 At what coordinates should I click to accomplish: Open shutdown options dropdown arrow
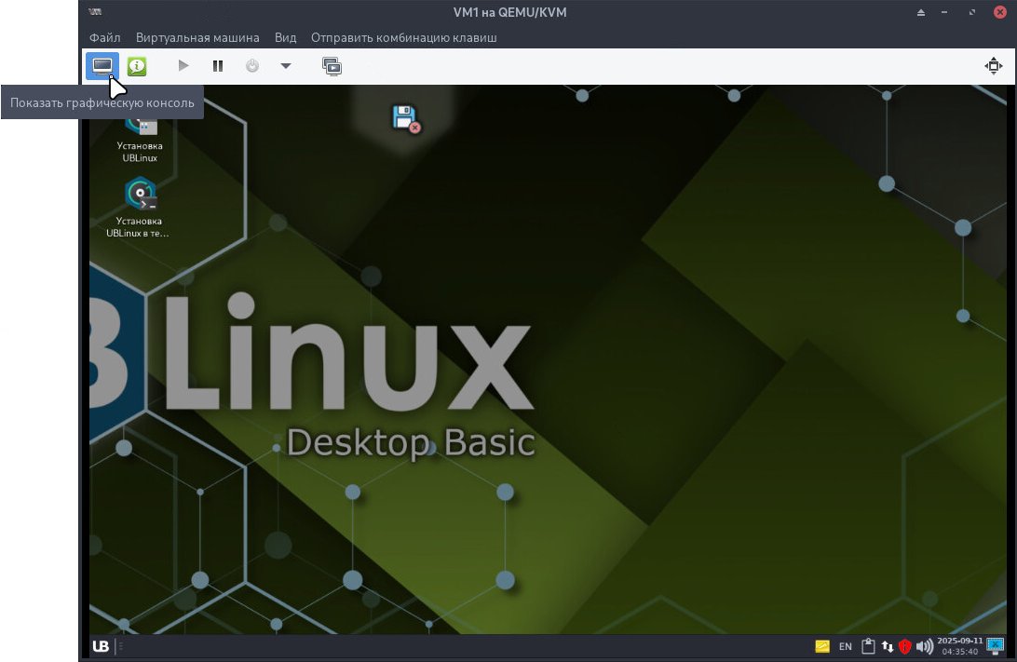285,66
